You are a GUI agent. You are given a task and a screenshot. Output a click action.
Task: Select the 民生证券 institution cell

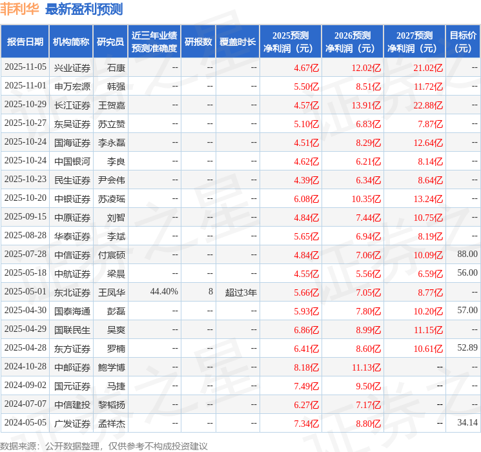tap(72, 180)
